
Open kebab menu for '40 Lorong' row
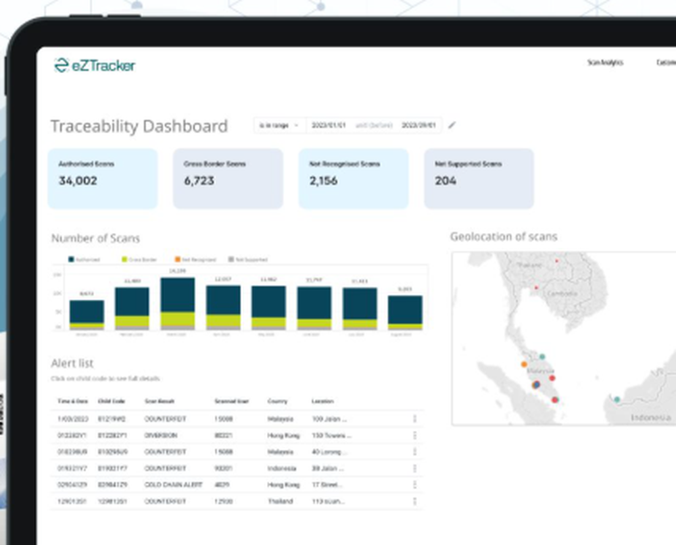click(415, 452)
